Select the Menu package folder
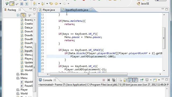The width and height of the screenshot is (172, 97). tap(22, 78)
